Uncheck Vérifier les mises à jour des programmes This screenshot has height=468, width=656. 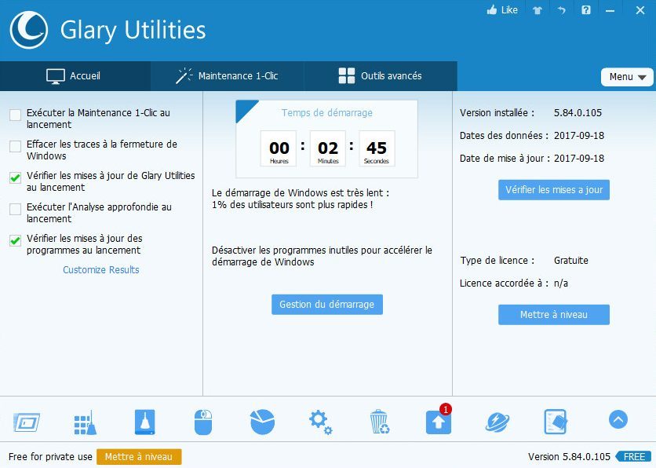(x=16, y=241)
